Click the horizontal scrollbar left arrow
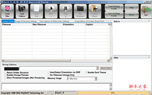The width and height of the screenshot is (152, 95). [3, 60]
